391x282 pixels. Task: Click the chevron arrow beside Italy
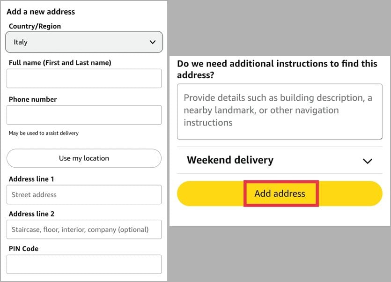(152, 42)
